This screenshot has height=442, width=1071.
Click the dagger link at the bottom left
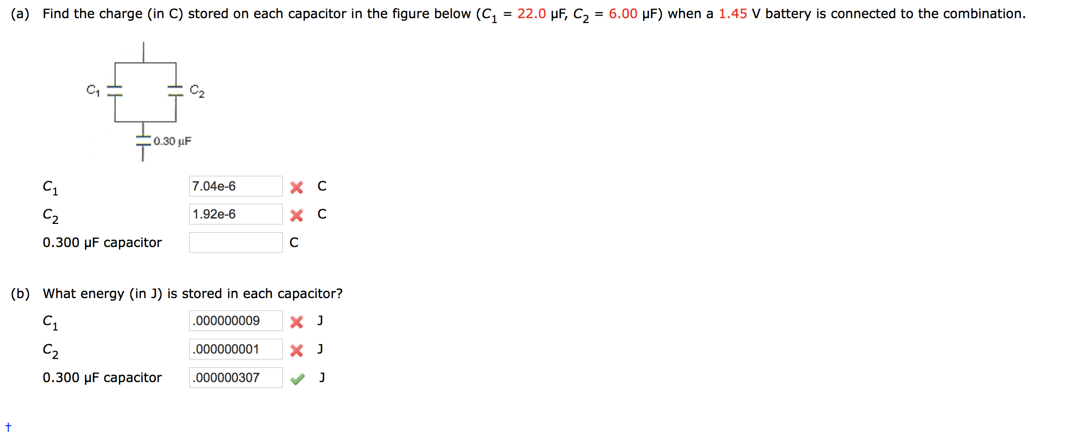coord(8,426)
